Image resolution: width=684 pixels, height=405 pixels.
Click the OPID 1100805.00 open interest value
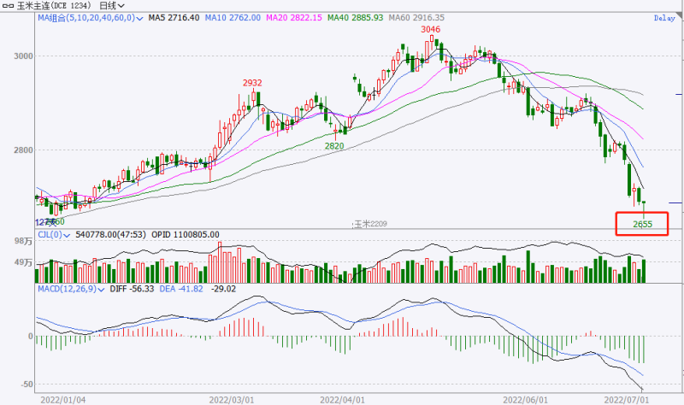(186, 234)
